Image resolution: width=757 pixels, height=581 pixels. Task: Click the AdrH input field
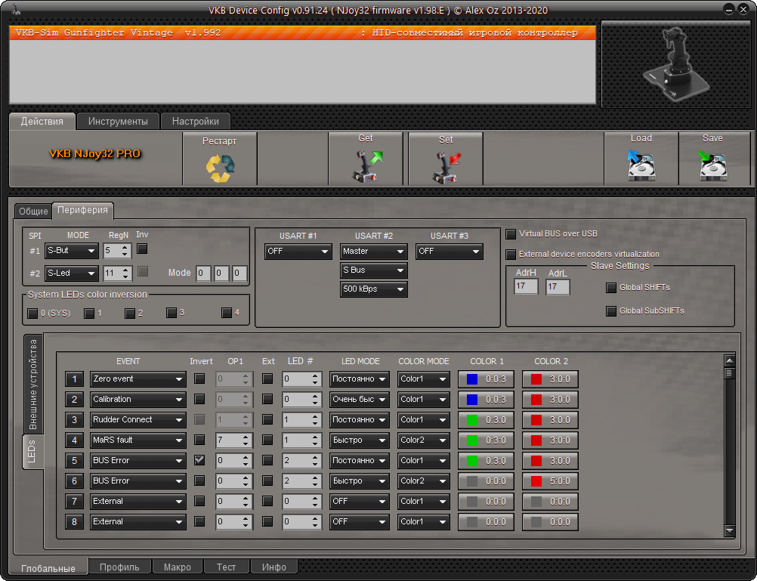526,286
